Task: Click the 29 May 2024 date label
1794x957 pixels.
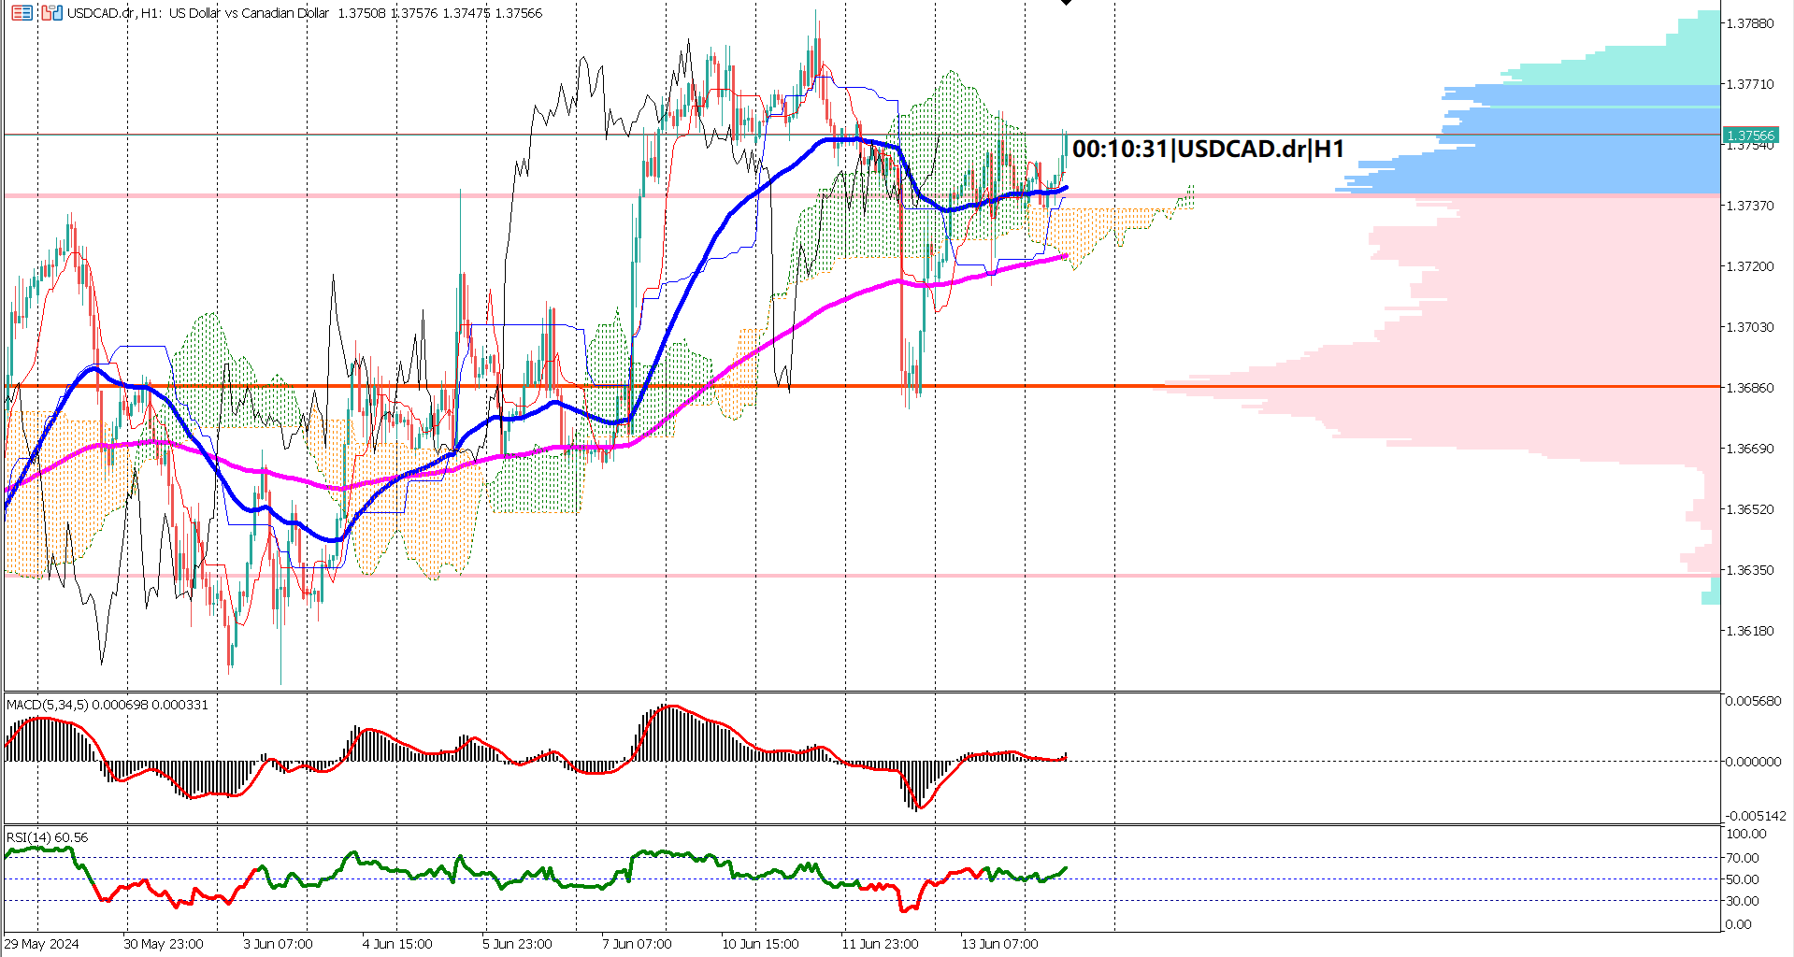Action: 42,945
